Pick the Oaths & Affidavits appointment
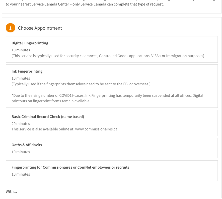222x199 pixels. click(x=112, y=148)
